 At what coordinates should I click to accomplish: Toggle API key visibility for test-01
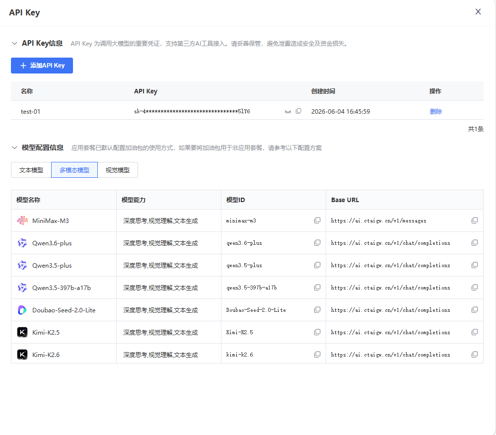pos(287,112)
